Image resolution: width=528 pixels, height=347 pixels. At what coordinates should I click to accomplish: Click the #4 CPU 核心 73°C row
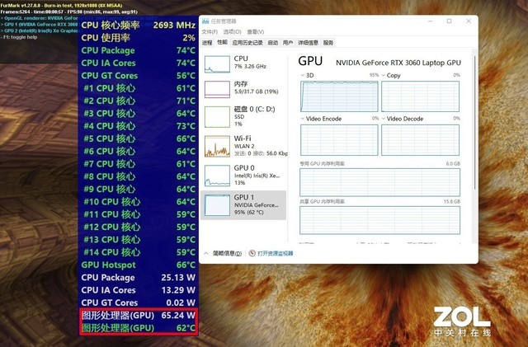click(x=138, y=126)
